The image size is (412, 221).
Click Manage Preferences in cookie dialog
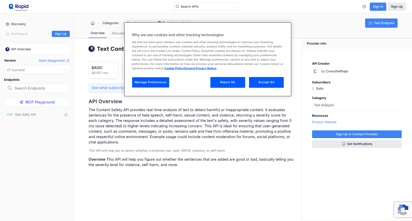[151, 82]
